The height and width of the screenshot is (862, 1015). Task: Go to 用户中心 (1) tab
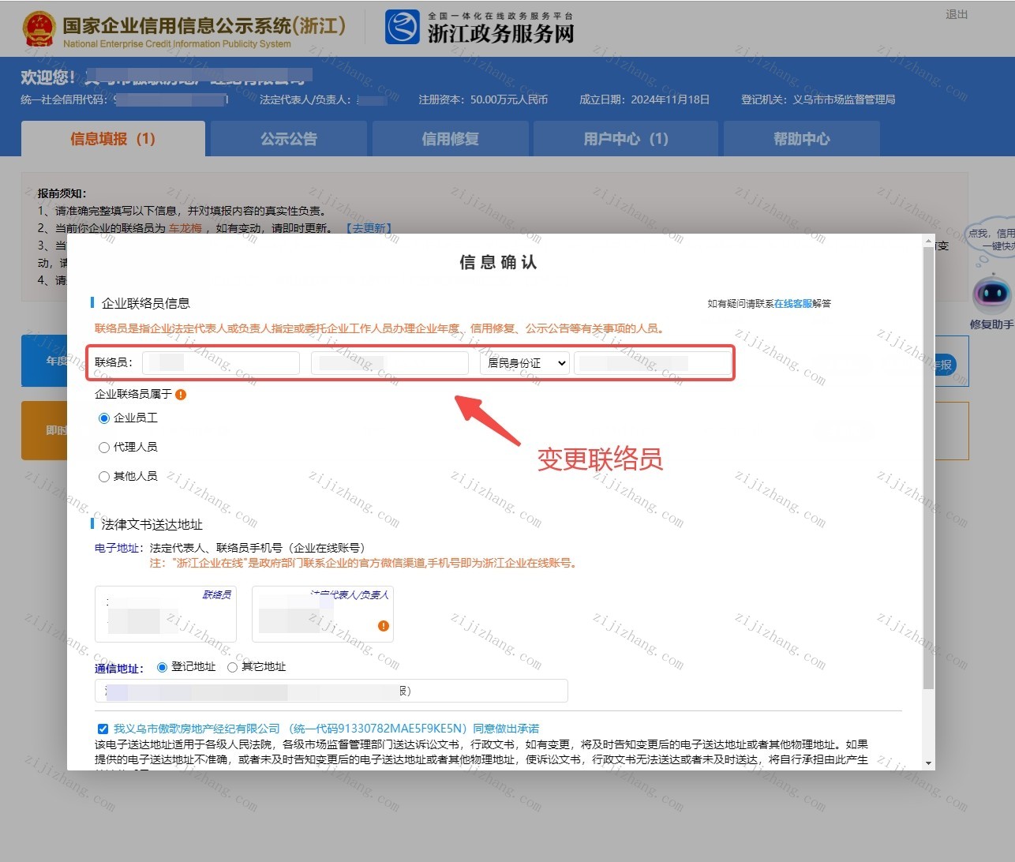coord(626,139)
